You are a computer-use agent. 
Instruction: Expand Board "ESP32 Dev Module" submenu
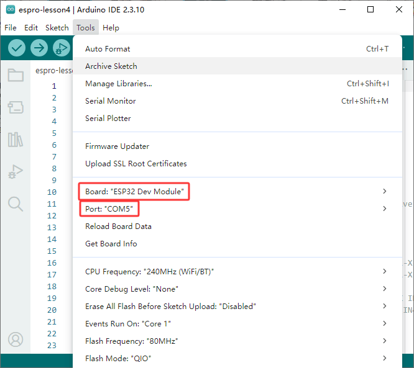(237, 191)
